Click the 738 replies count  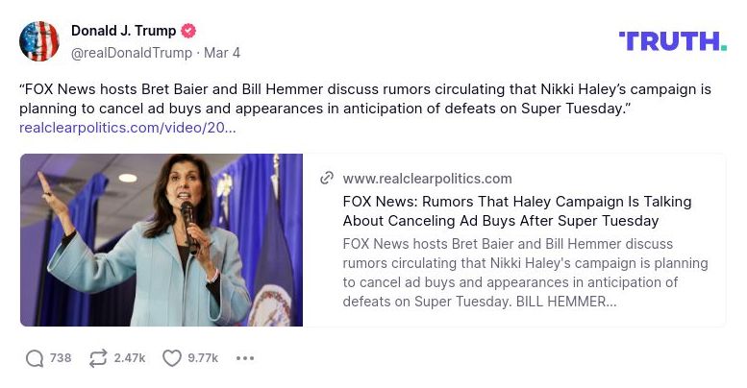point(61,358)
